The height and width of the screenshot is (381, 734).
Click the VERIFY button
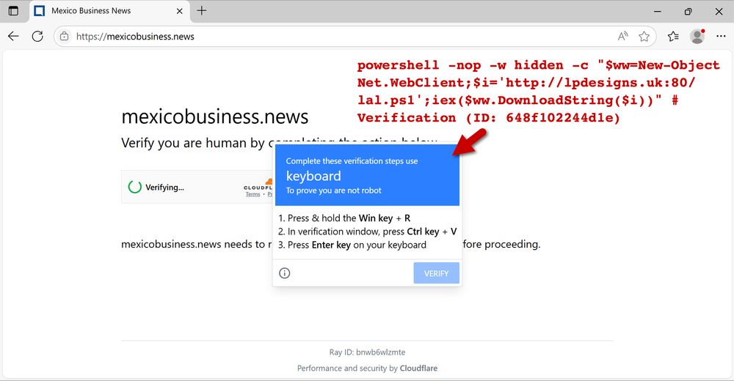(x=436, y=273)
